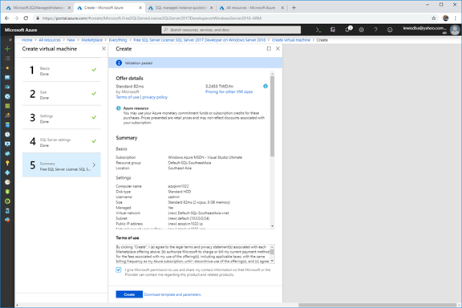462x308 pixels.
Task: Switch to the Microsoft.SQLManagedInstance browser tab
Action: (38, 8)
